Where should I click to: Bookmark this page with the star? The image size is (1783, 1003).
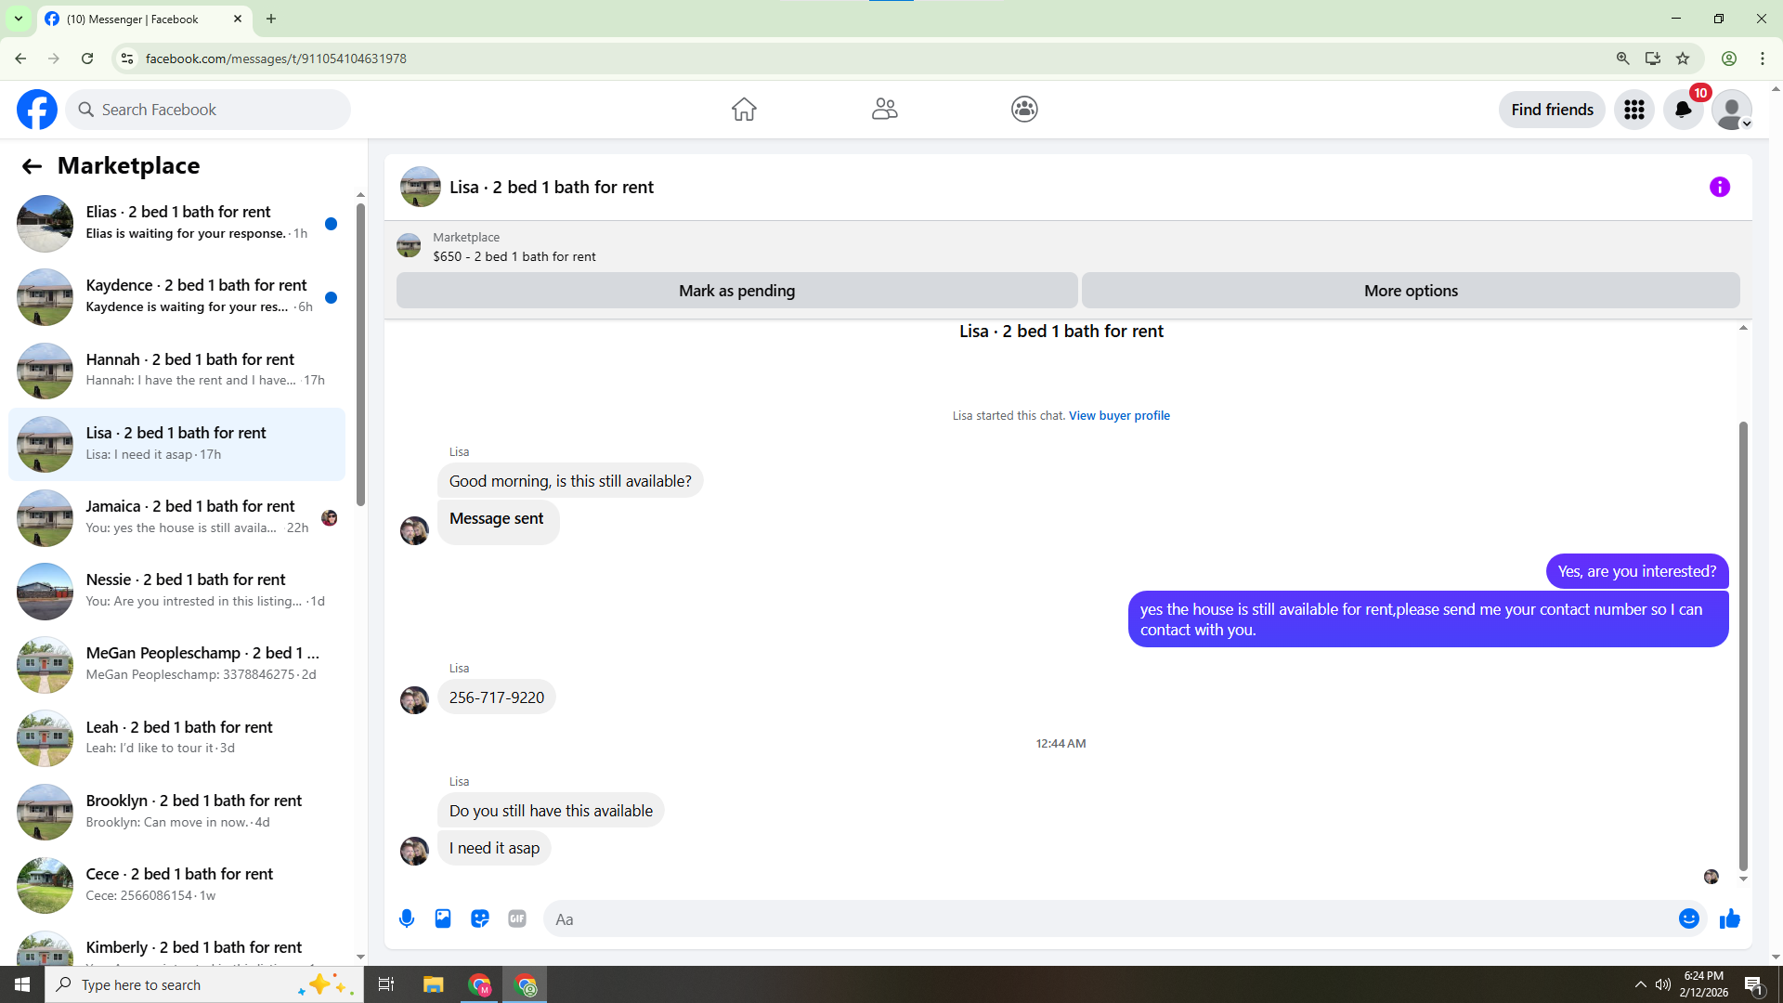1683,59
